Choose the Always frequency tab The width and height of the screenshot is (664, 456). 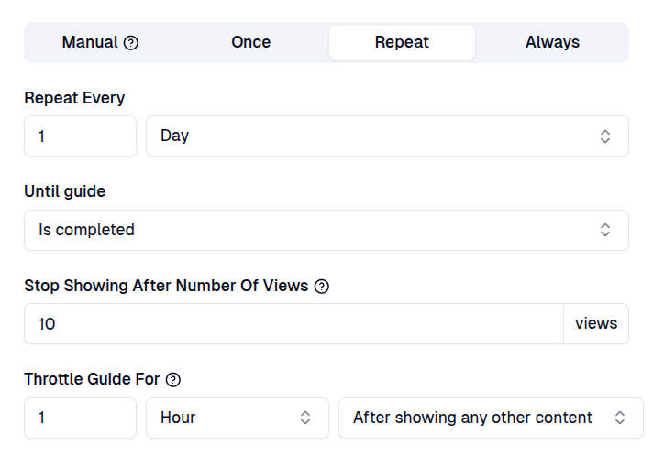pos(553,42)
